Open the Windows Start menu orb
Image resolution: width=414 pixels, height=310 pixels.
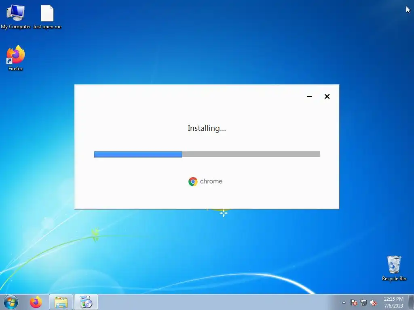pos(11,302)
